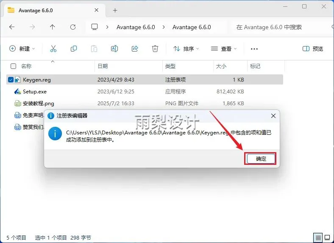Screen dimensions: 334x243
Task: Close the 注册表编辑器 dialog with X
Action: pyautogui.click(x=273, y=116)
